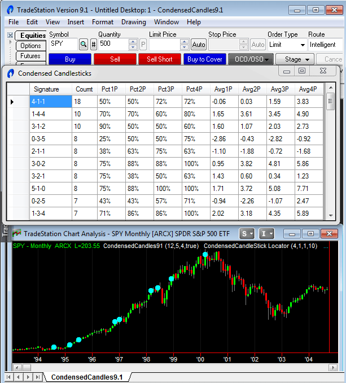Viewport: 346px width, 383px height.
Task: Click left arrow of chart horizontal scrollbar
Action: click(17, 368)
